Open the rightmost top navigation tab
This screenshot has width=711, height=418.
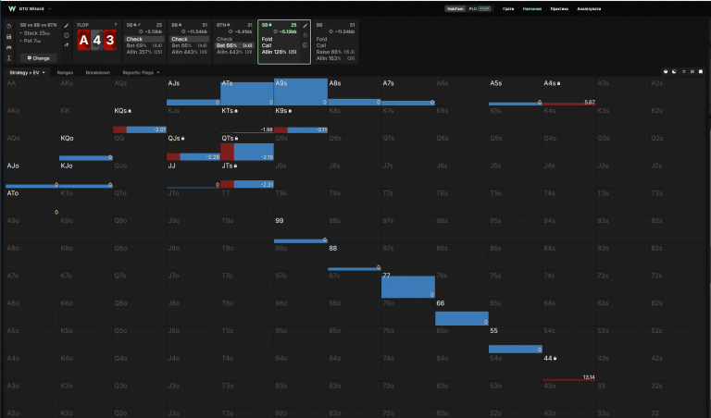tap(589, 8)
